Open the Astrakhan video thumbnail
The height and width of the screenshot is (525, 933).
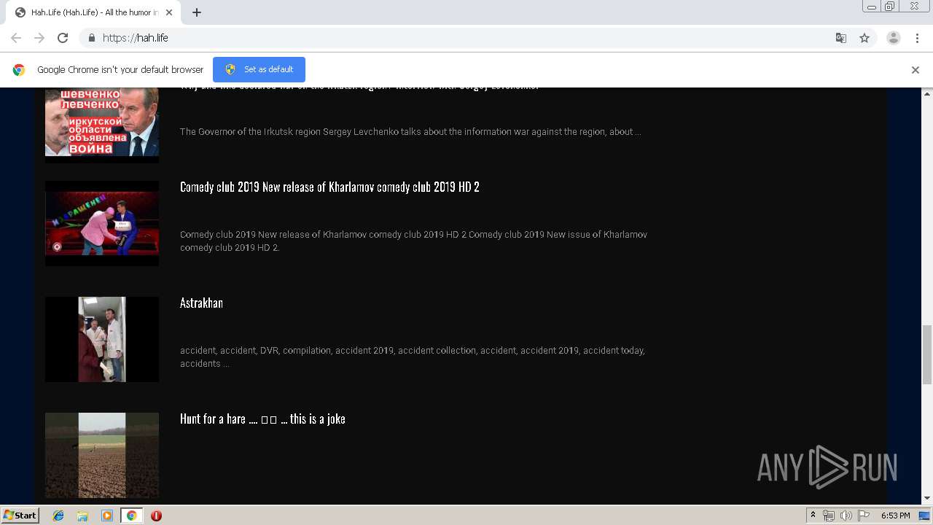click(x=102, y=339)
